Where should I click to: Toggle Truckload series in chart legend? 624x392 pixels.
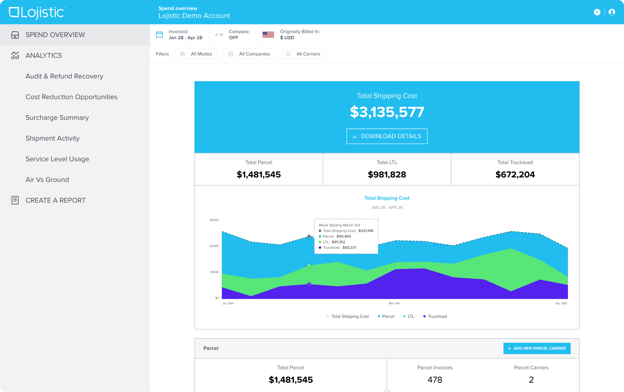[435, 317]
